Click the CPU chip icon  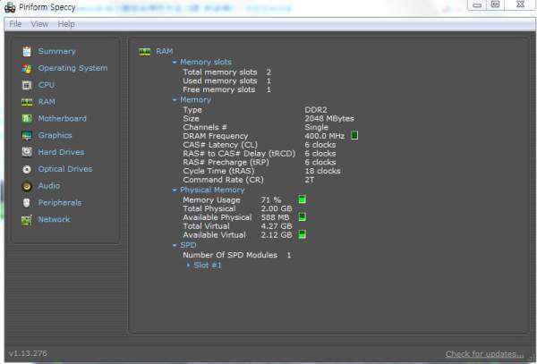click(x=27, y=85)
